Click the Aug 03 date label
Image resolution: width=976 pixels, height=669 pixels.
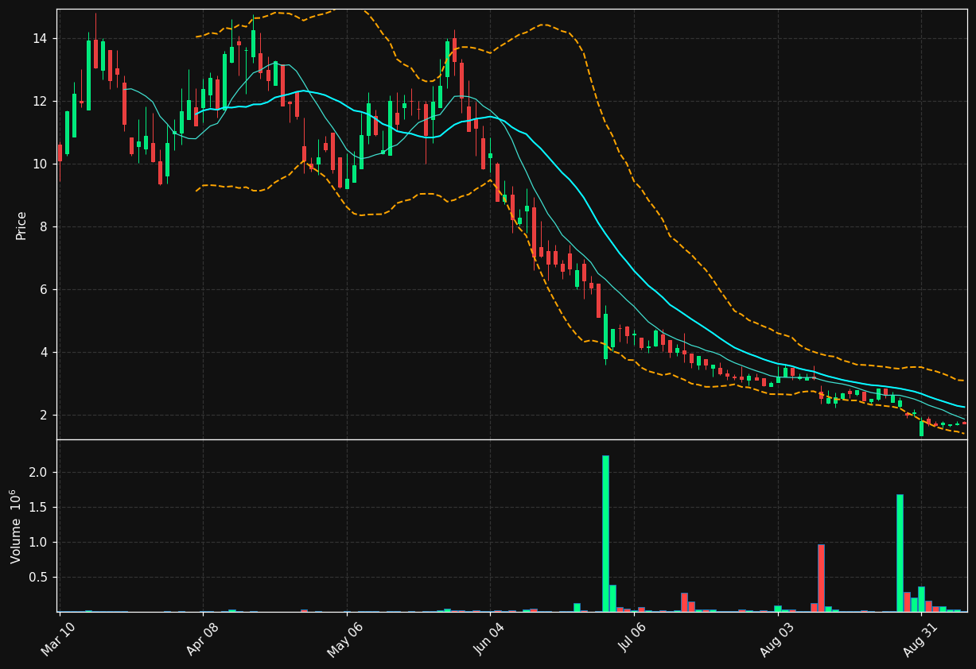[776, 640]
